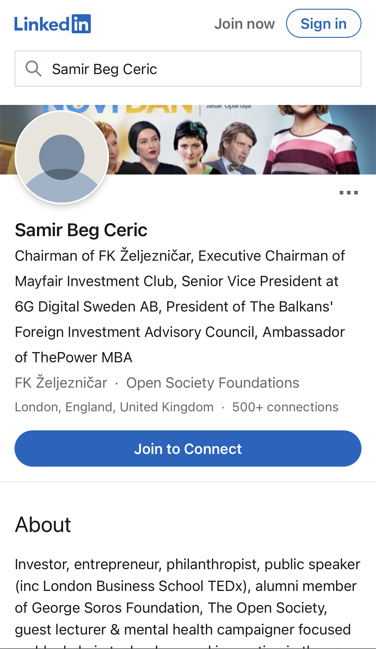Image resolution: width=376 pixels, height=649 pixels.
Task: Click the Samir Beg Ceric profile name heading
Action: click(x=81, y=230)
